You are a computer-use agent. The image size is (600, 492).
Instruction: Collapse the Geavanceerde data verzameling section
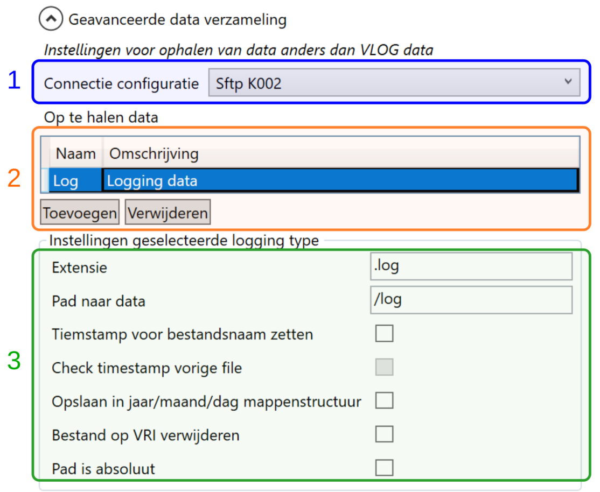51,19
